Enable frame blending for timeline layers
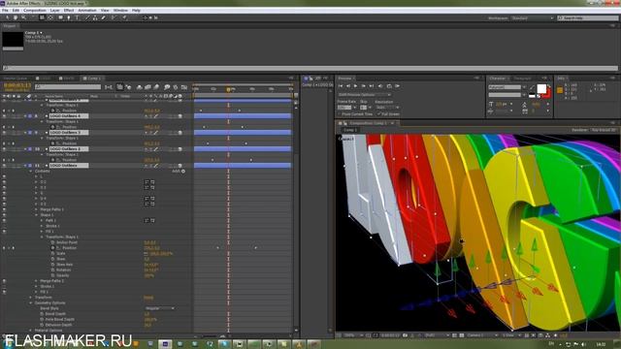This screenshot has width=621, height=349. pos(147,87)
